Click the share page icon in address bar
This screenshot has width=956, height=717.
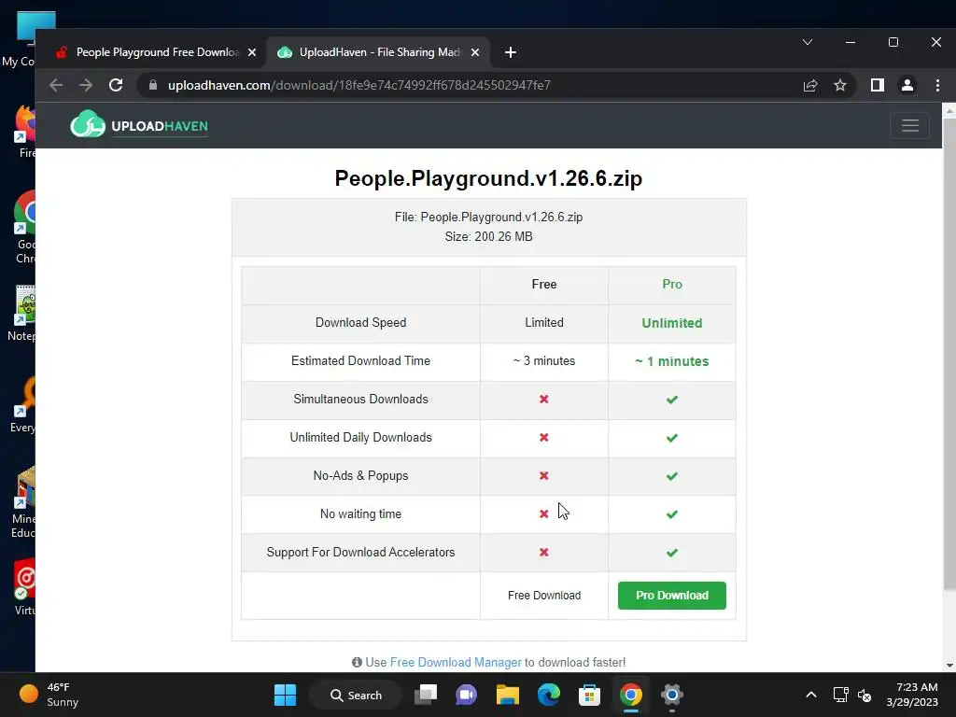click(x=809, y=85)
